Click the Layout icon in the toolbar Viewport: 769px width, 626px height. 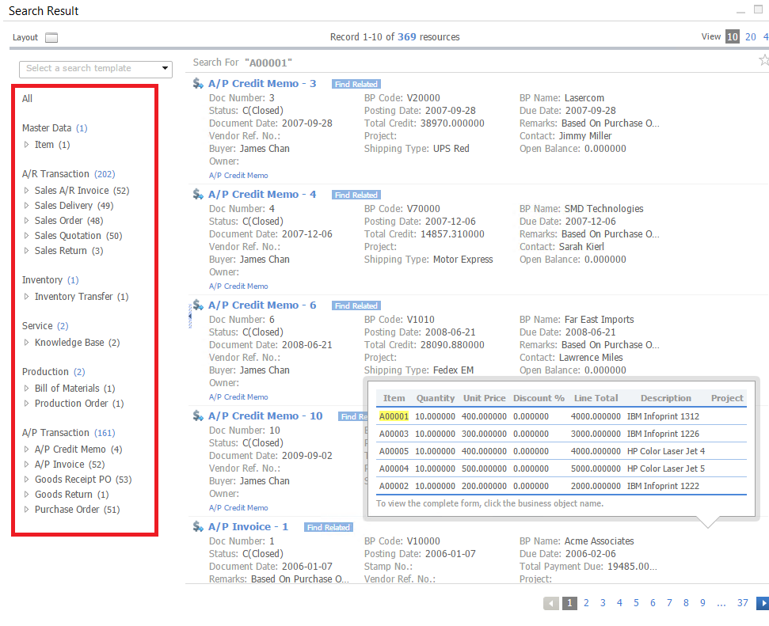51,36
